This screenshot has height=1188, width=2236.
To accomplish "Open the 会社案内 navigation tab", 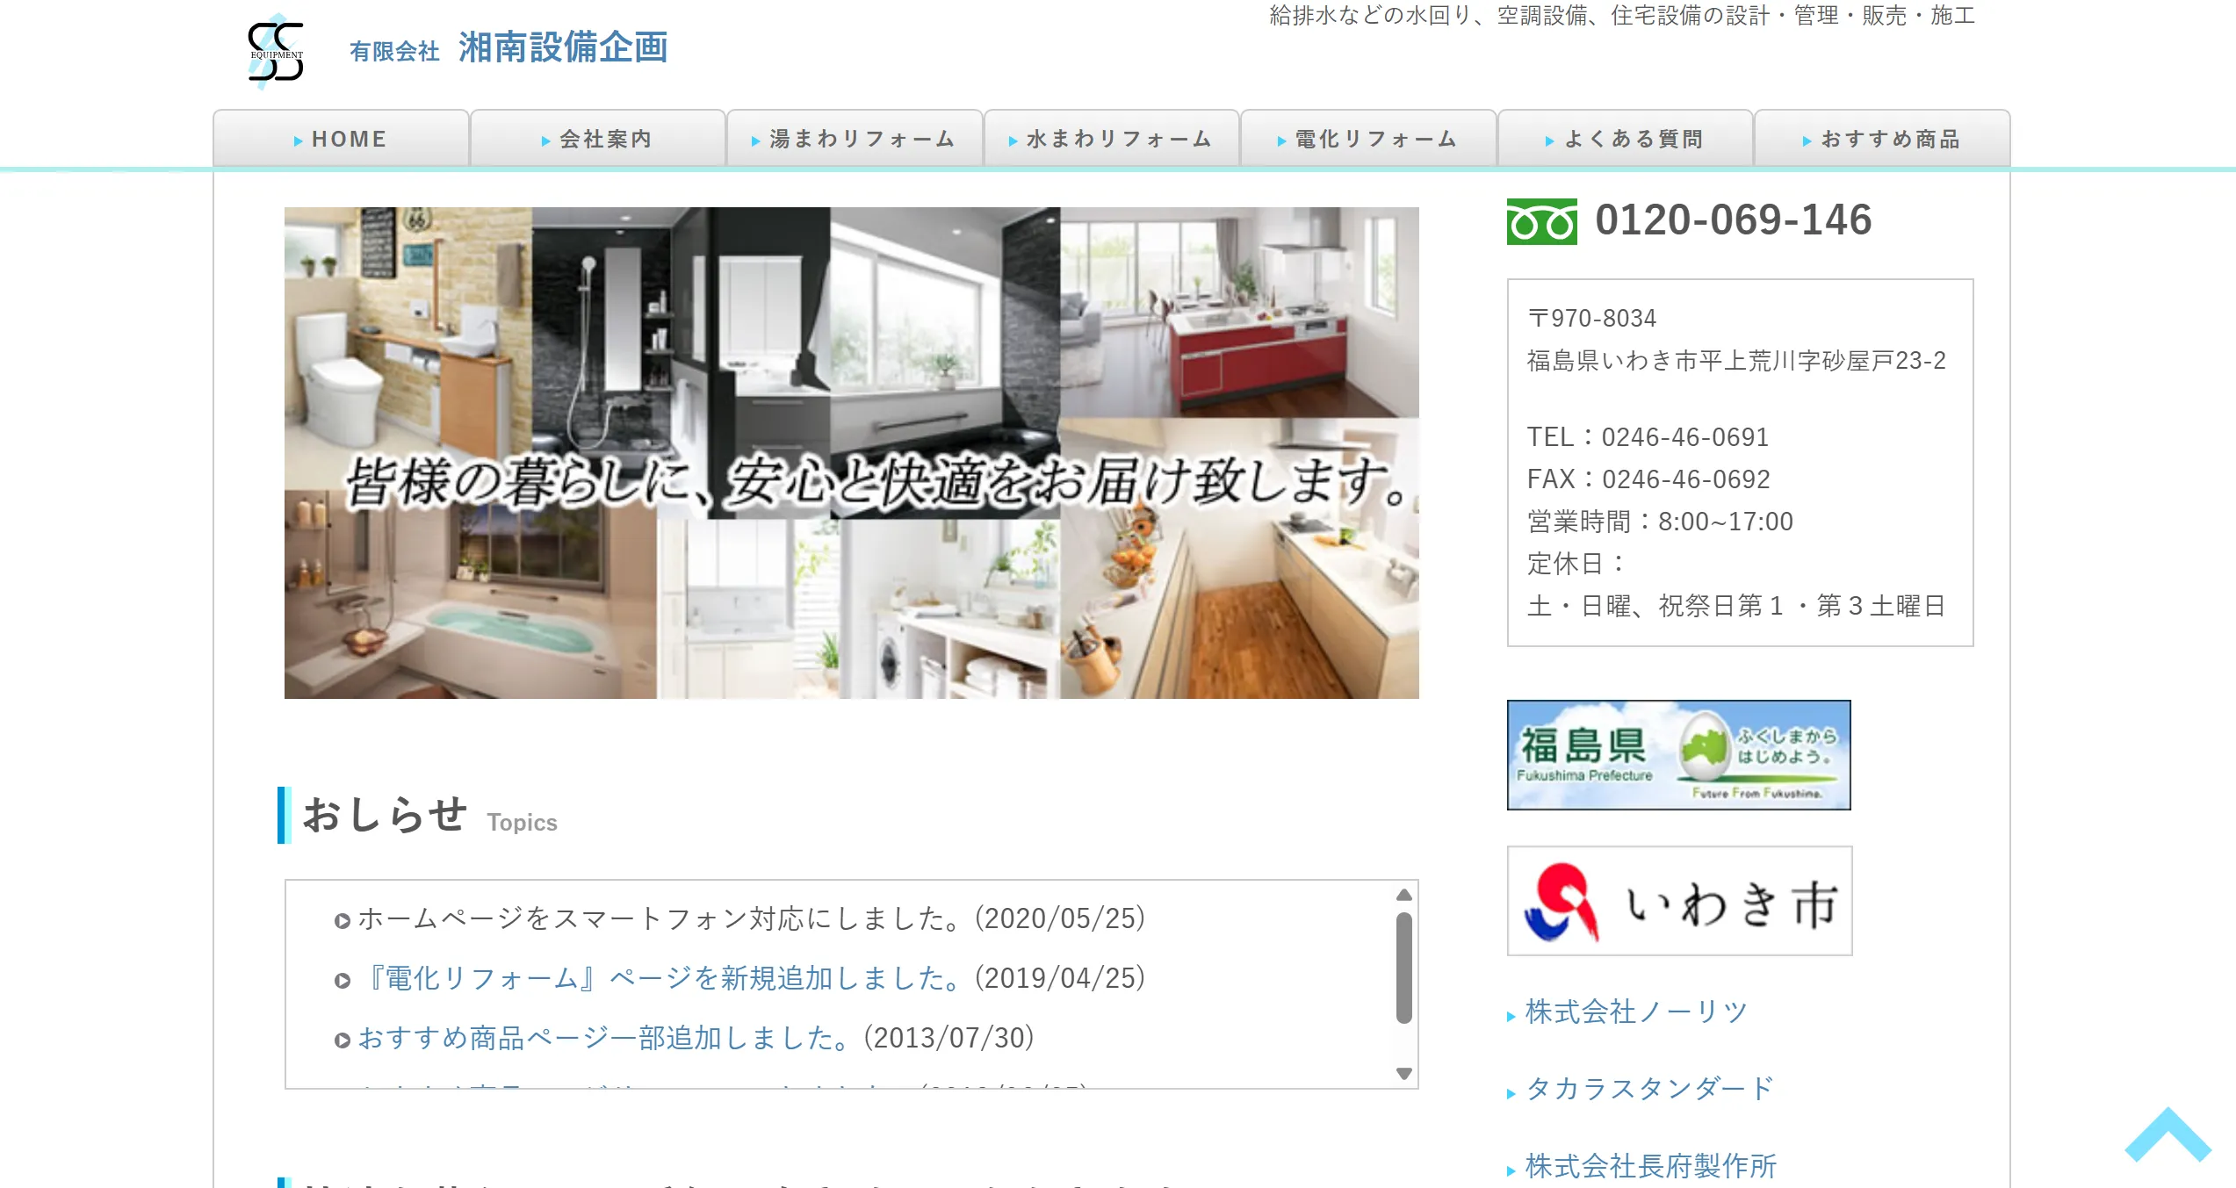I will coord(597,139).
